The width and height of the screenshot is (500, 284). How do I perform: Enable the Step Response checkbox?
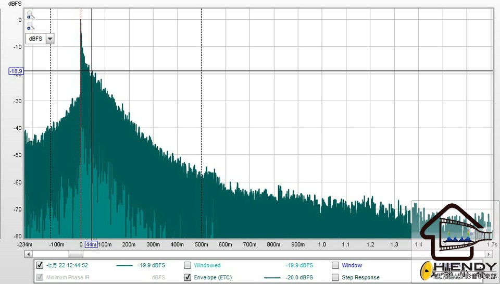(x=335, y=277)
